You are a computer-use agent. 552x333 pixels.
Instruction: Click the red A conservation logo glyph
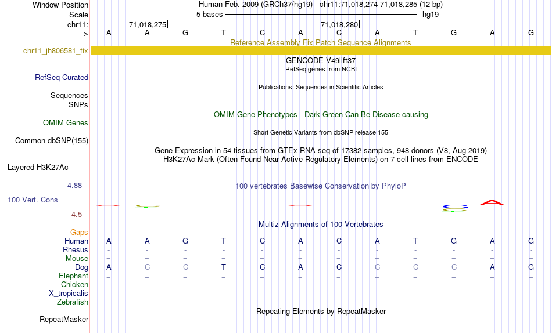[x=492, y=202]
